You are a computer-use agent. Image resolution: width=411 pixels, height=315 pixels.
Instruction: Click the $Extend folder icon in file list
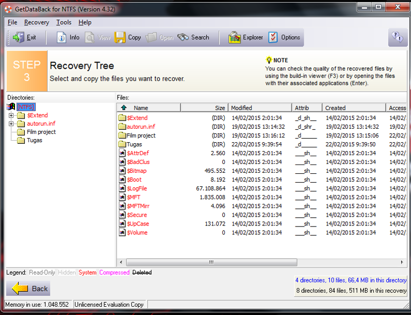[x=122, y=118]
